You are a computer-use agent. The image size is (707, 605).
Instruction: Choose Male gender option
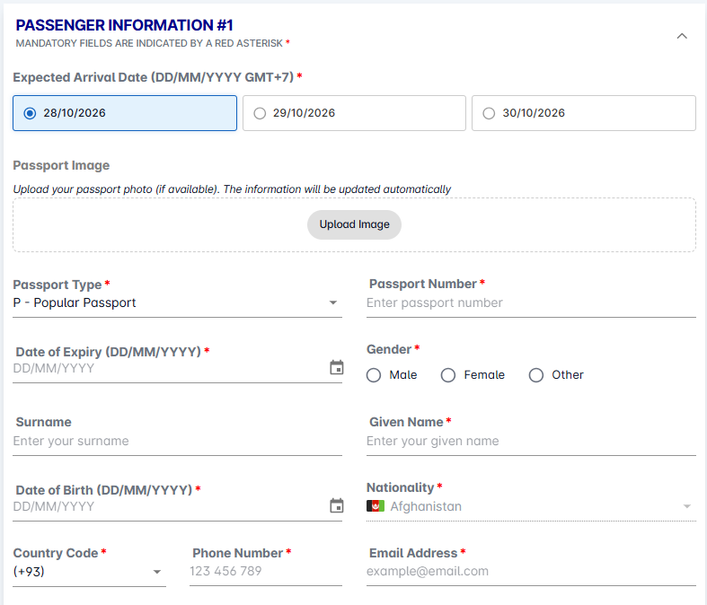[392, 375]
